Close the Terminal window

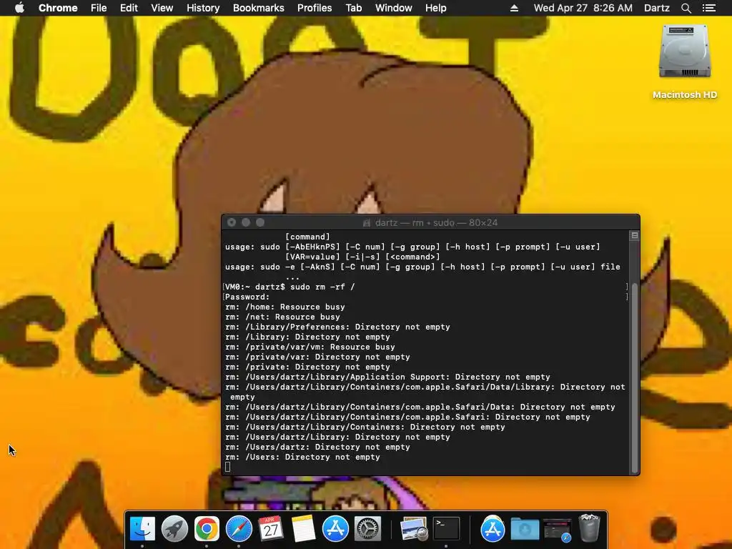pos(232,223)
